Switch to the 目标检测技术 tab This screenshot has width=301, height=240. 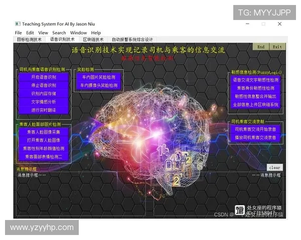click(30, 39)
